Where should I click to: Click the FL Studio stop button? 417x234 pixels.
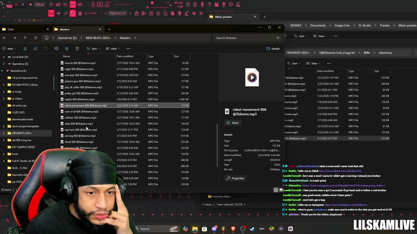[23, 5]
